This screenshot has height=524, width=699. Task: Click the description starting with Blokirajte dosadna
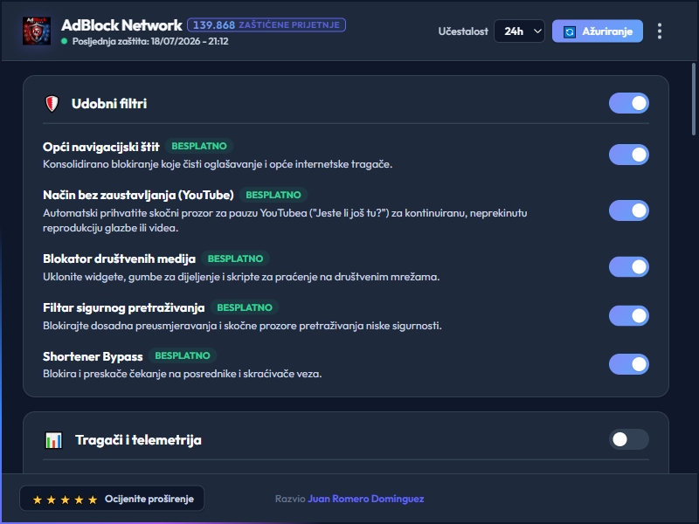coord(242,326)
